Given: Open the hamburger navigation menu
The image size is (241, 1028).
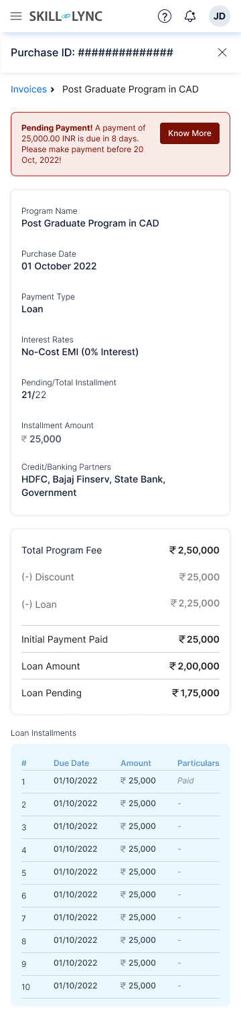Looking at the screenshot, I should pyautogui.click(x=17, y=16).
